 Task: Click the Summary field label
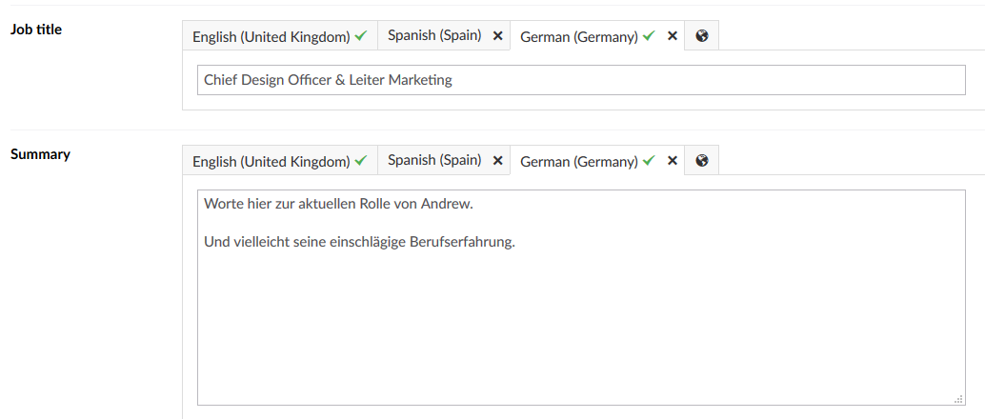(x=40, y=154)
